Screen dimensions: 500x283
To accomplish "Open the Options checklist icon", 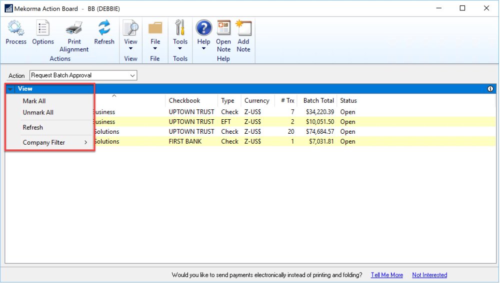I will pos(42,28).
